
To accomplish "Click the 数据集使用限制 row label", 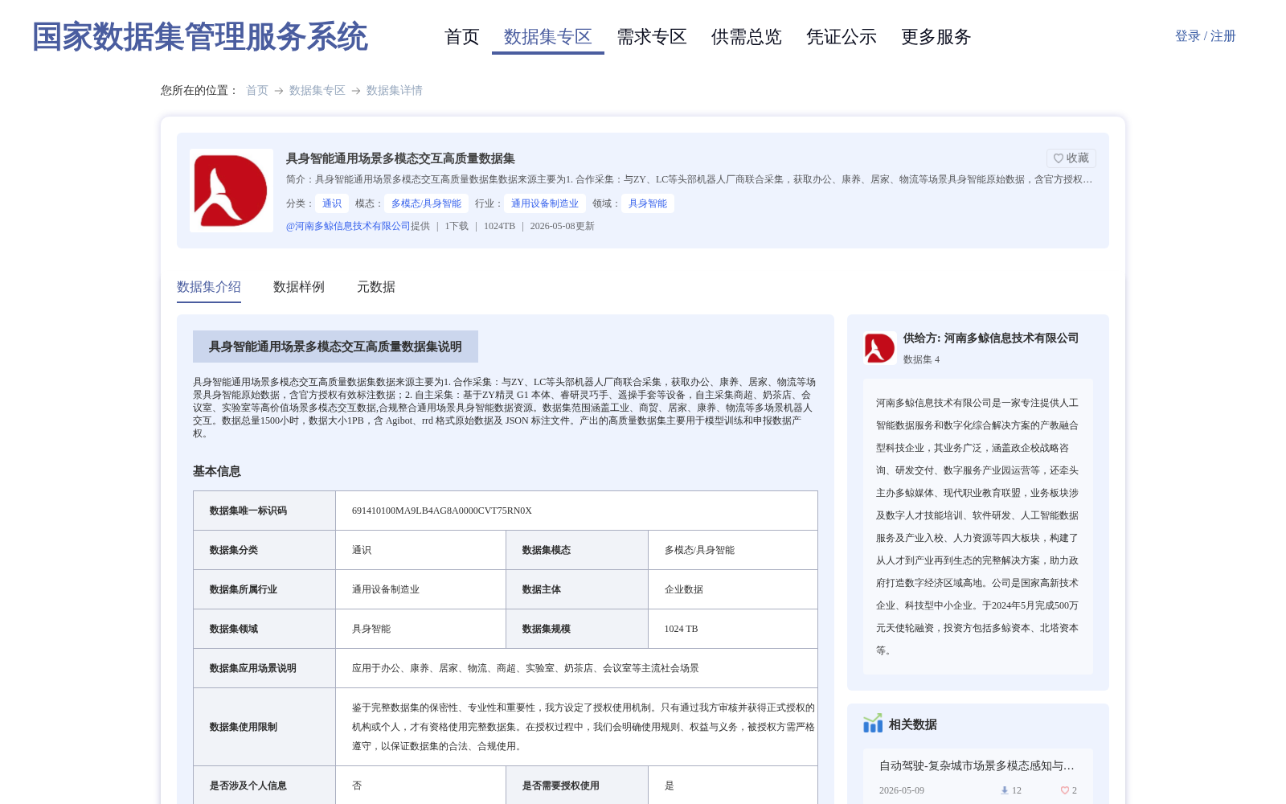I will [244, 727].
